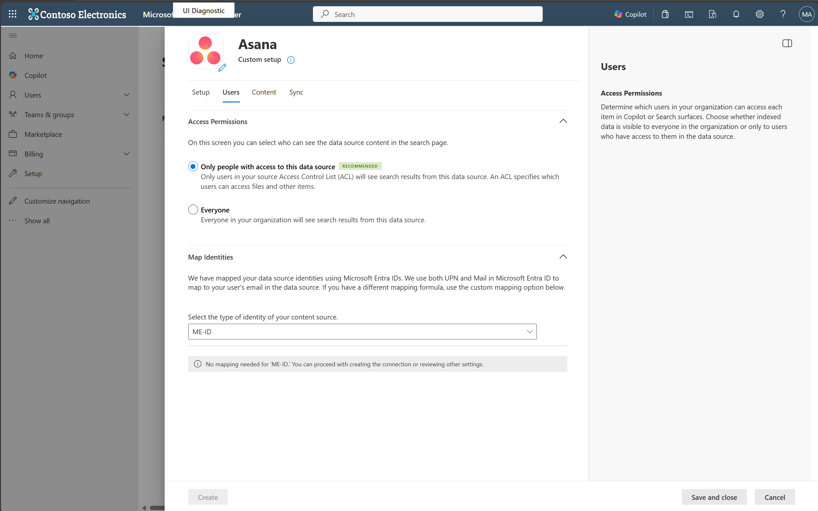Expand Billing in sidebar

(x=126, y=154)
